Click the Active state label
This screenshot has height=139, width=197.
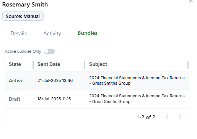pos(16,81)
